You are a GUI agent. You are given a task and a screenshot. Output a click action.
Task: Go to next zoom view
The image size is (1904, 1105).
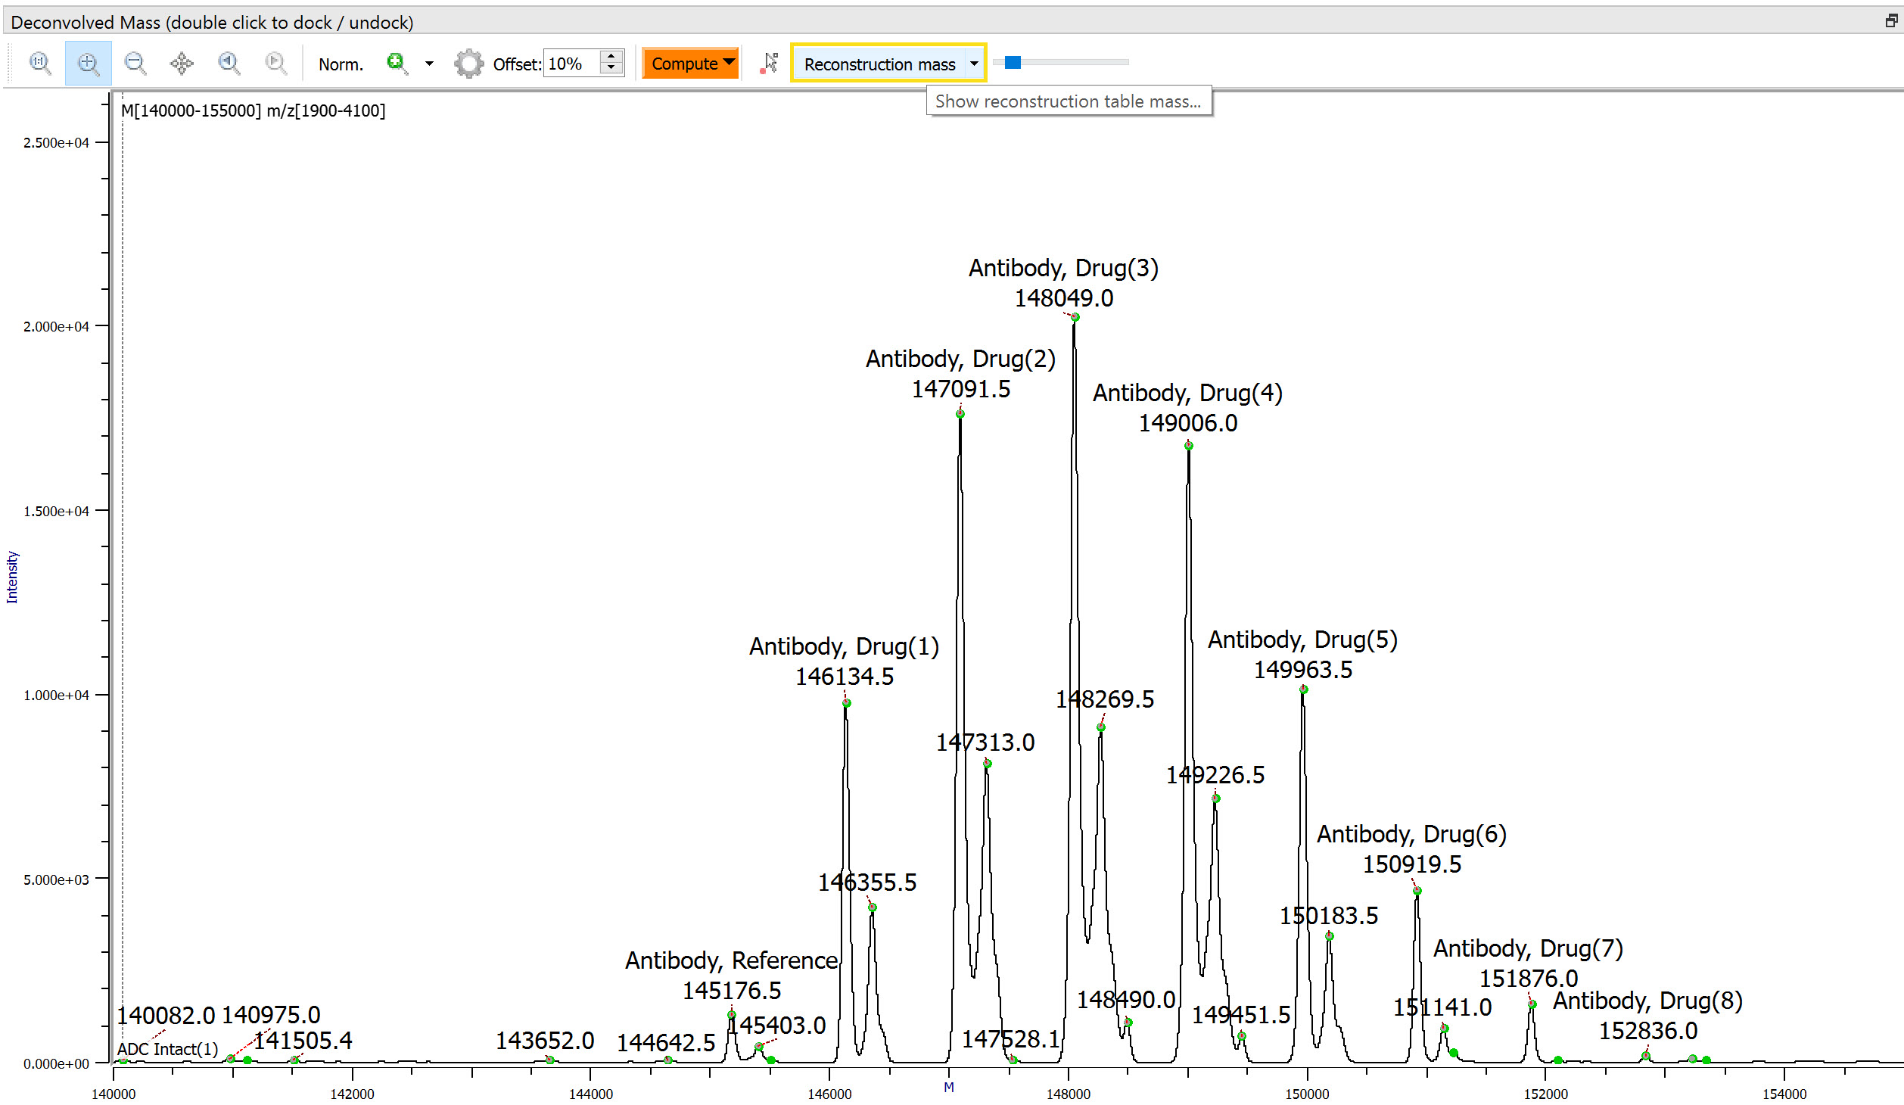(x=275, y=64)
